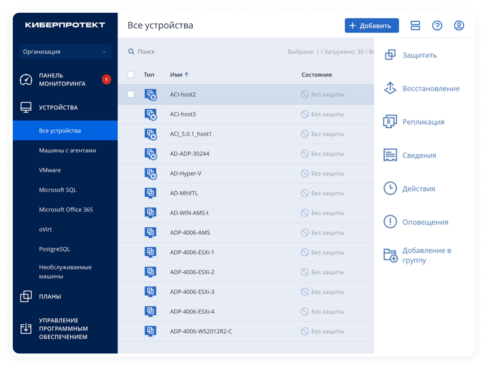Expand the Планы sidebar section
Viewport: 485px width, 379px height.
[50, 296]
